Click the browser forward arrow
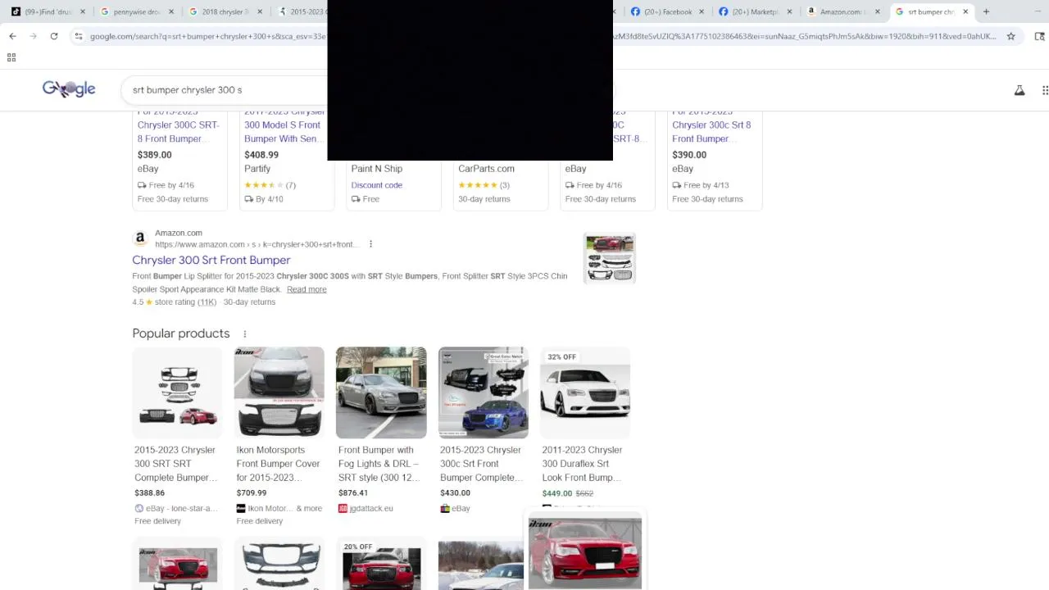 click(x=33, y=36)
